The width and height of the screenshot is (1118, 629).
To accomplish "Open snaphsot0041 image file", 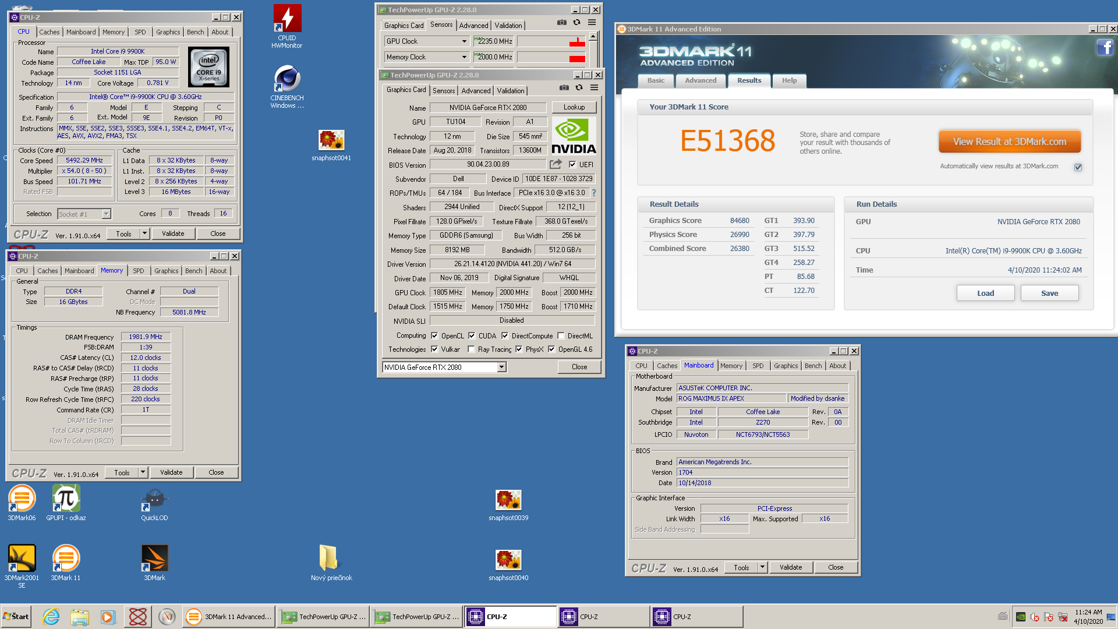I will pyautogui.click(x=331, y=146).
